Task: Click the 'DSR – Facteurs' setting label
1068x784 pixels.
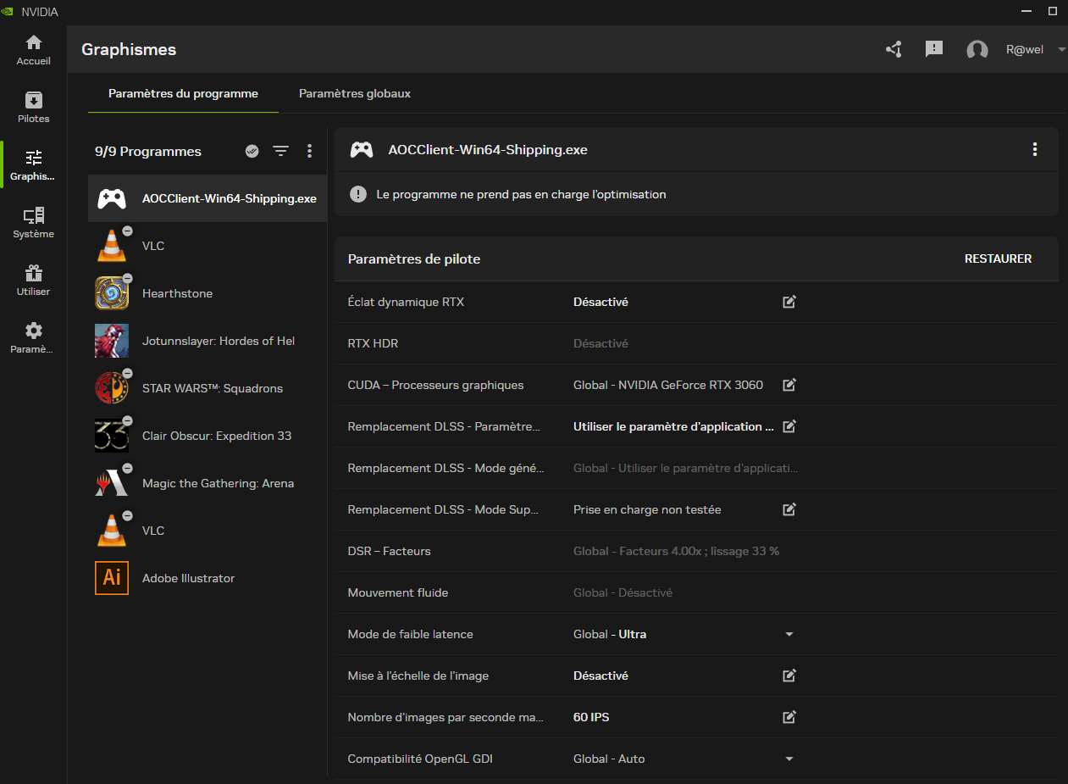Action: 390,551
